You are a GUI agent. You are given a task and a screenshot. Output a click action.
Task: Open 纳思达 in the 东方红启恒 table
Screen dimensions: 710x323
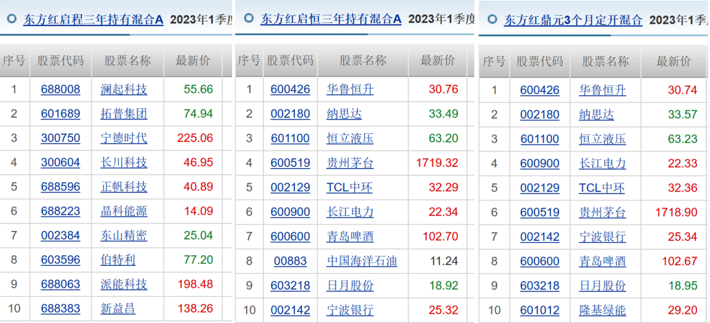(344, 114)
